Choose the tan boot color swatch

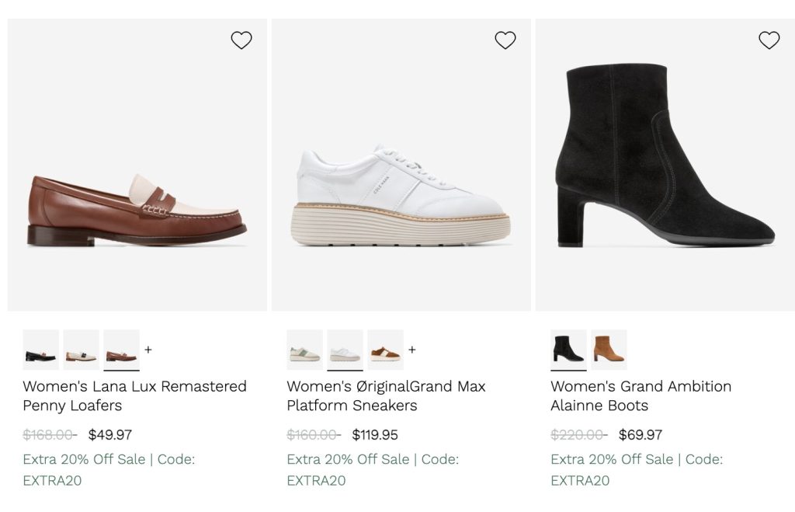[x=609, y=350]
